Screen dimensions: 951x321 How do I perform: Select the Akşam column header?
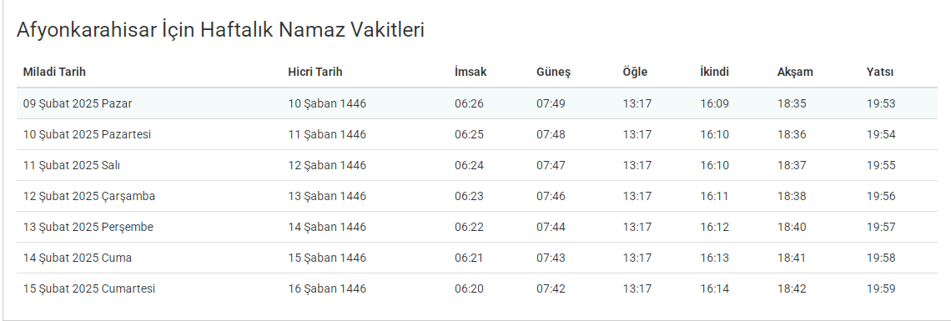pyautogui.click(x=795, y=73)
